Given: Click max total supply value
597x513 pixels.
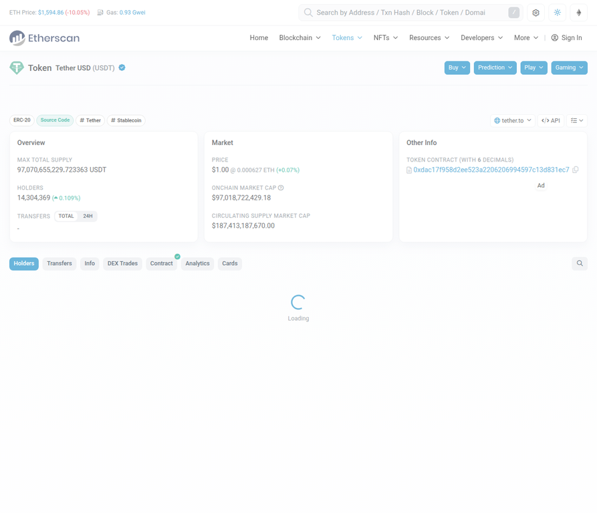Looking at the screenshot, I should click(62, 170).
